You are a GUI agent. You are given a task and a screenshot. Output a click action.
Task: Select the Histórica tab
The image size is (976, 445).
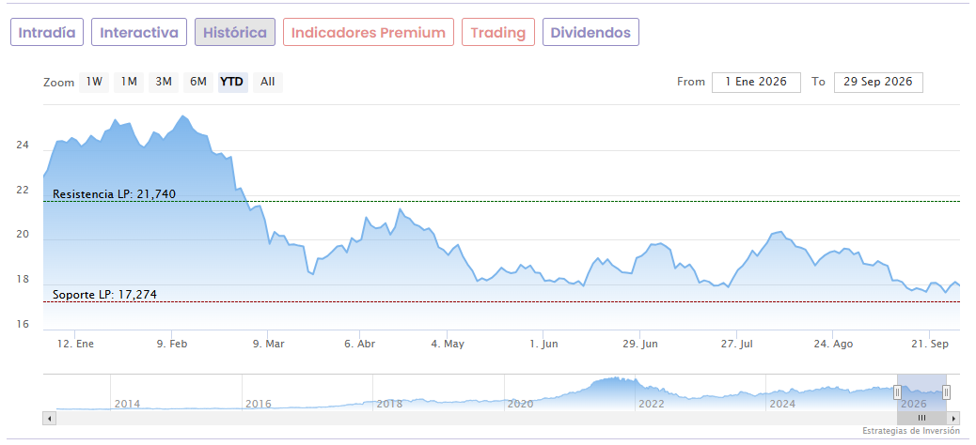tap(235, 32)
